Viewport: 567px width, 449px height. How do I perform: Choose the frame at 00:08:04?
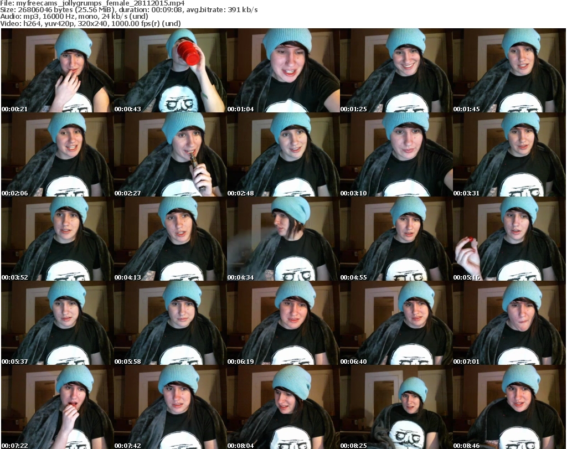(x=283, y=407)
